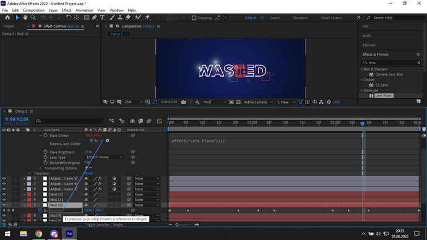Toggle Lens Type stopwatch
Image resolution: width=427 pixels, height=240 pixels.
(x=45, y=157)
